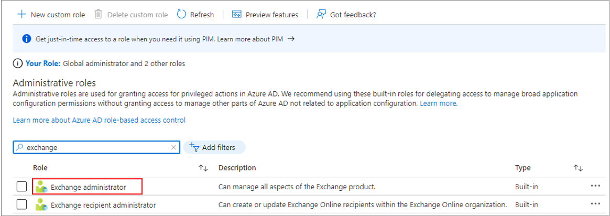This screenshot has width=610, height=216.
Task: Click the Exchange administrator role icon
Action: point(41,187)
